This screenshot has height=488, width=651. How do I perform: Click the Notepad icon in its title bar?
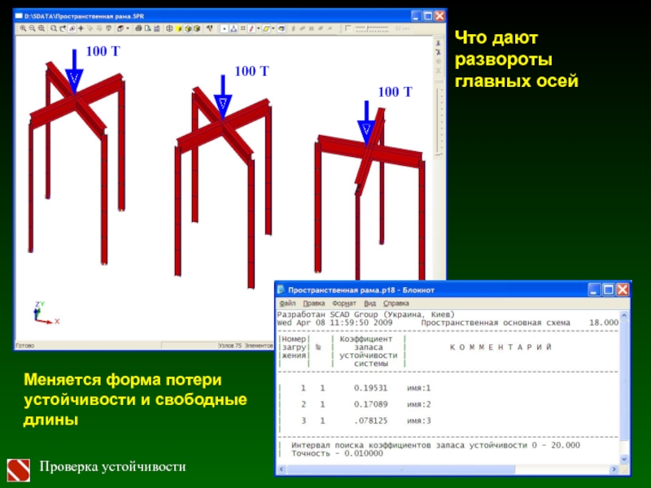(281, 290)
